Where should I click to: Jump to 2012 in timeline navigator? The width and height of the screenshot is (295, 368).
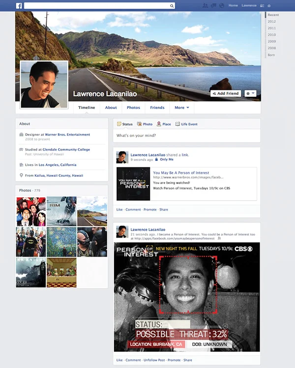click(272, 22)
